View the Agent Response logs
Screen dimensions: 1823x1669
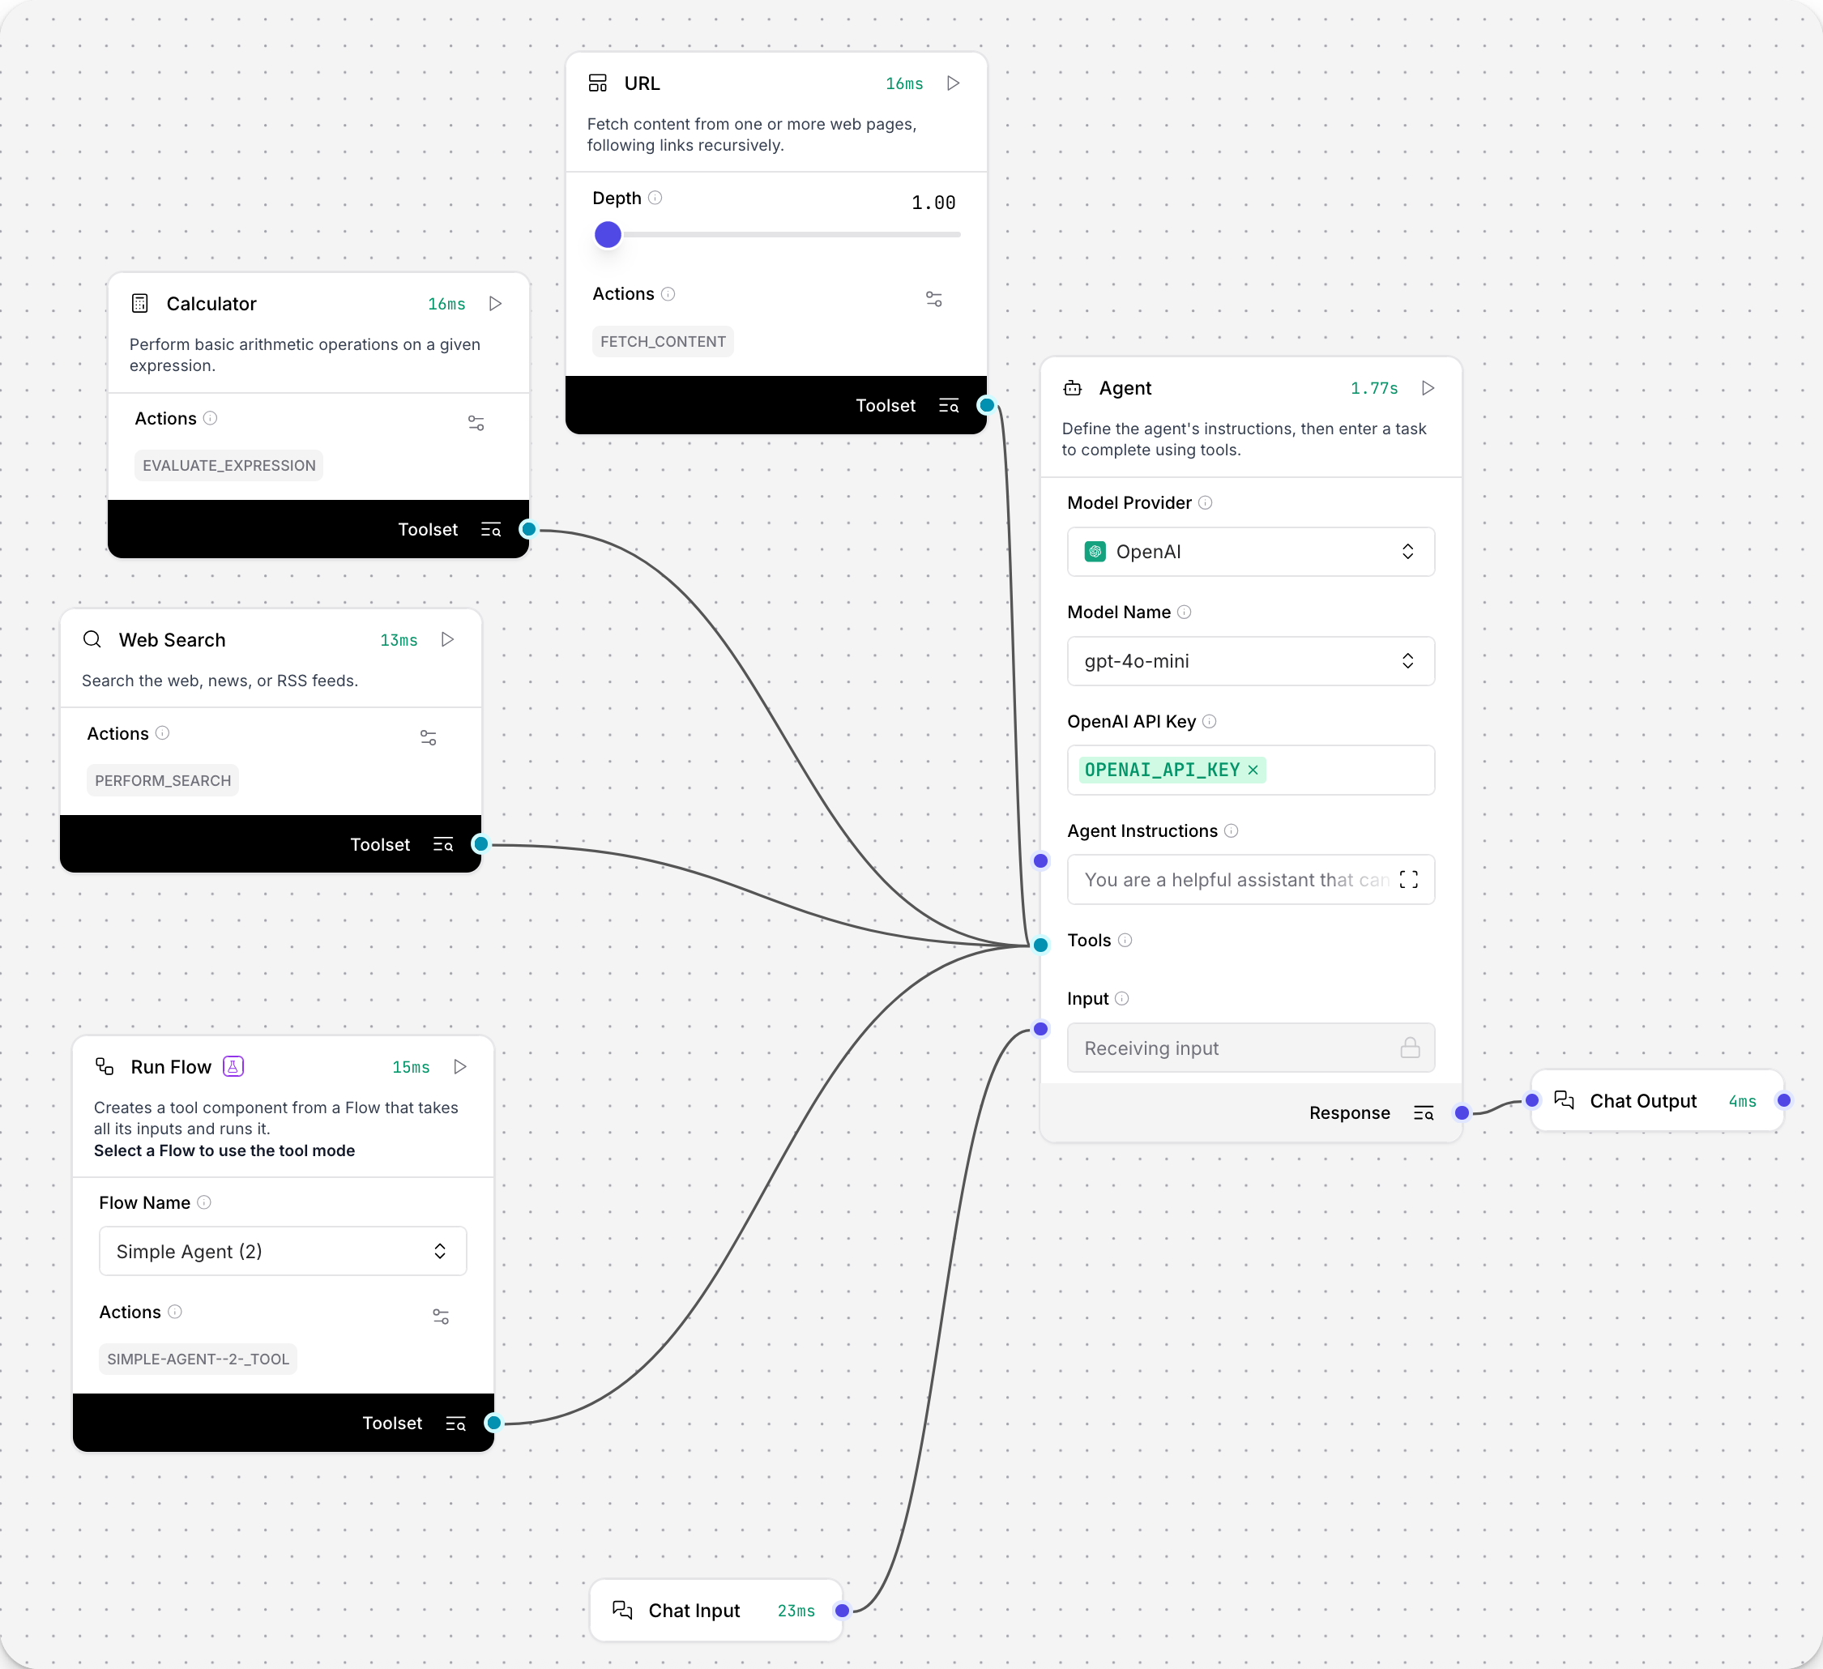[x=1423, y=1113]
